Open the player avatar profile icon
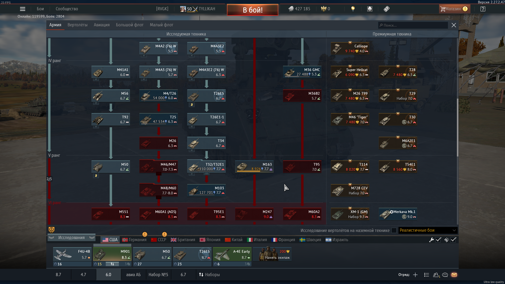 183,9
